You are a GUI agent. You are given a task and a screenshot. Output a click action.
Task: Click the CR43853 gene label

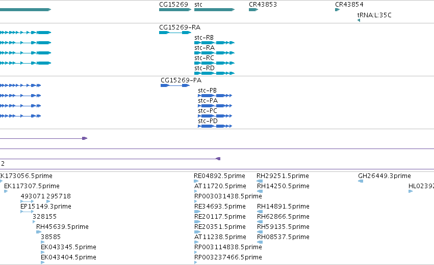(x=263, y=5)
